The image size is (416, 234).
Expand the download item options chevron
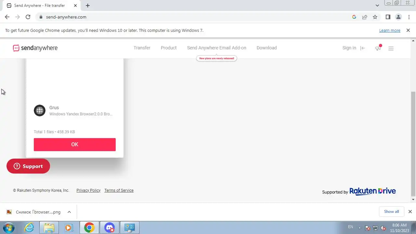pyautogui.click(x=69, y=212)
